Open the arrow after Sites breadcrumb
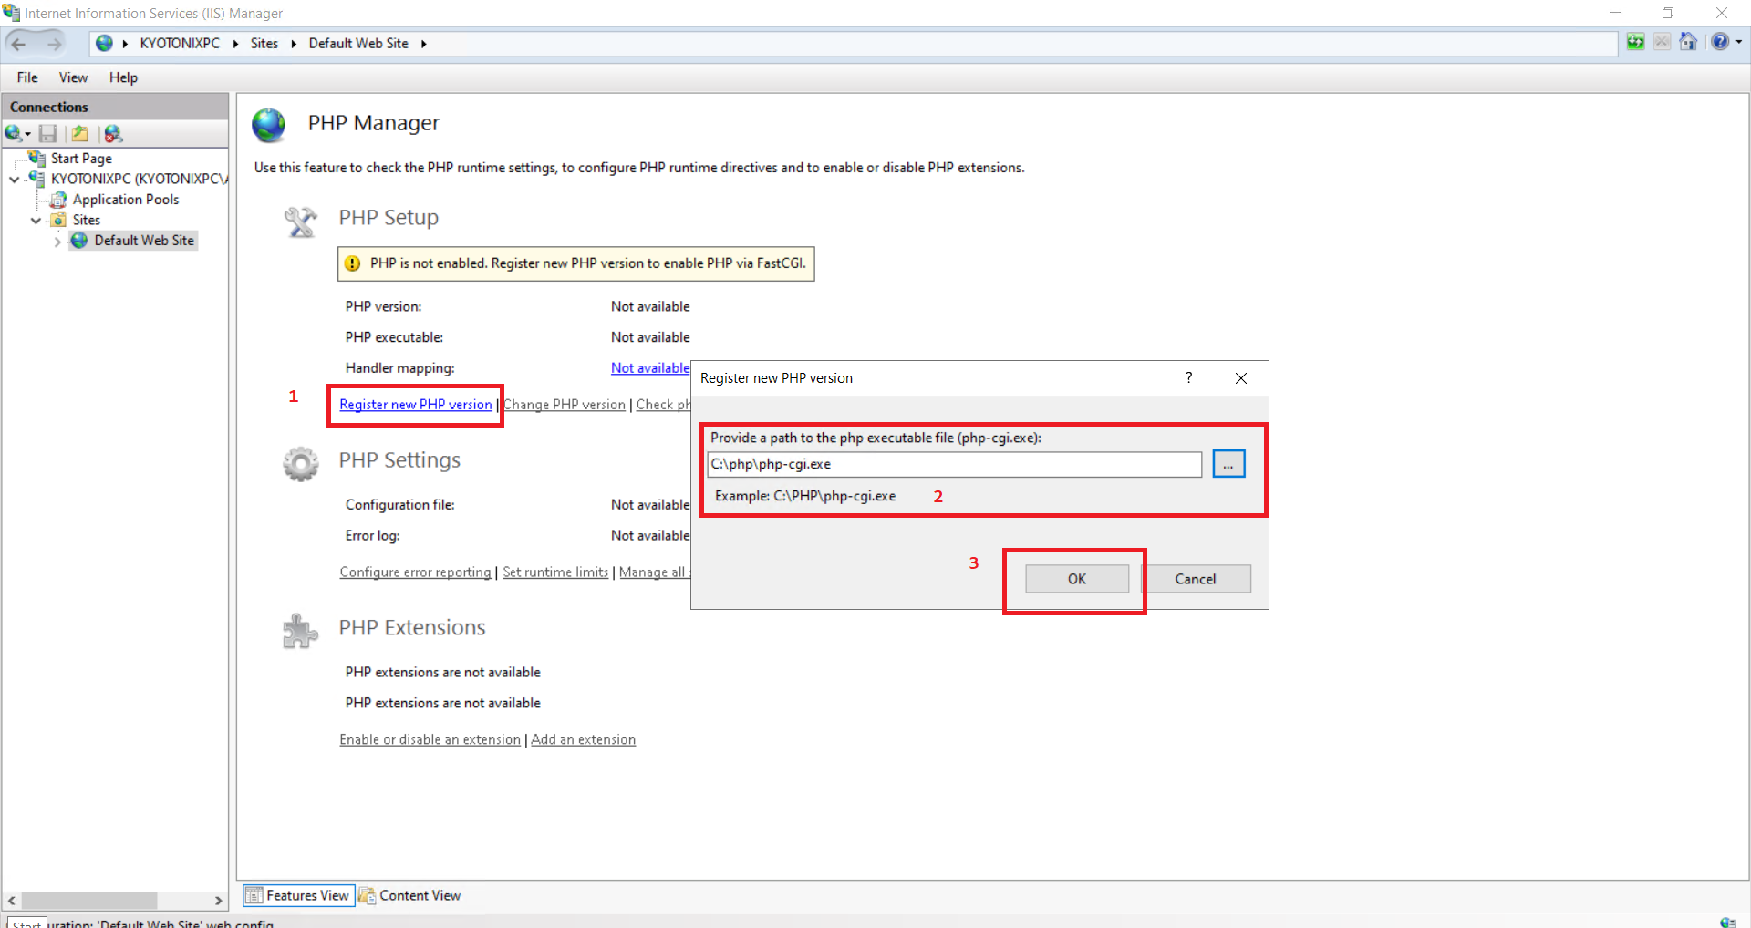 (294, 44)
